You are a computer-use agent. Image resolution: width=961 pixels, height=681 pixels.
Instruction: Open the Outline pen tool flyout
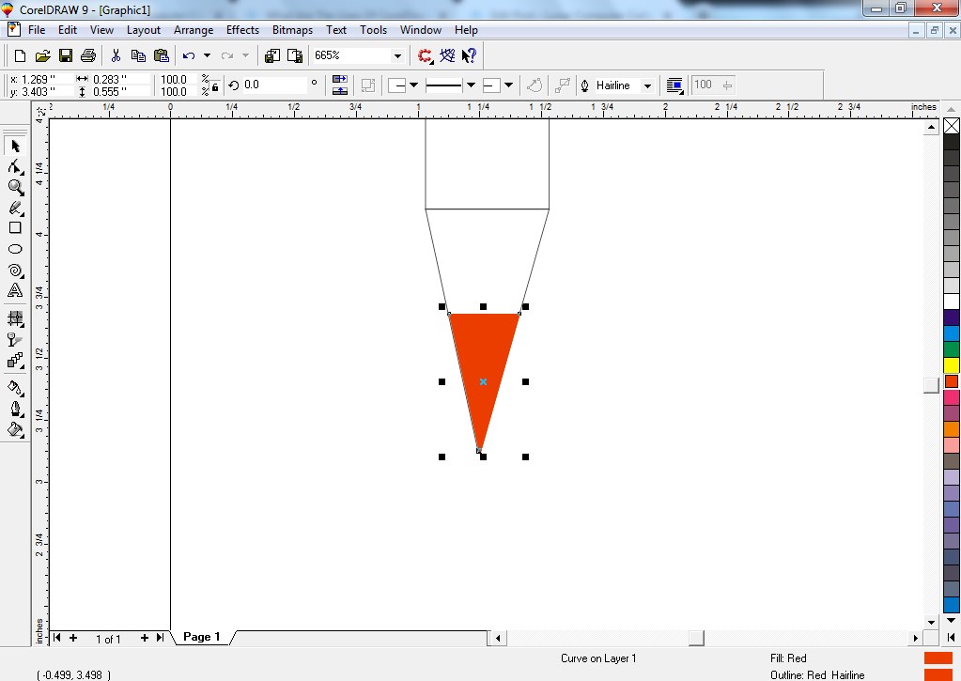point(15,409)
